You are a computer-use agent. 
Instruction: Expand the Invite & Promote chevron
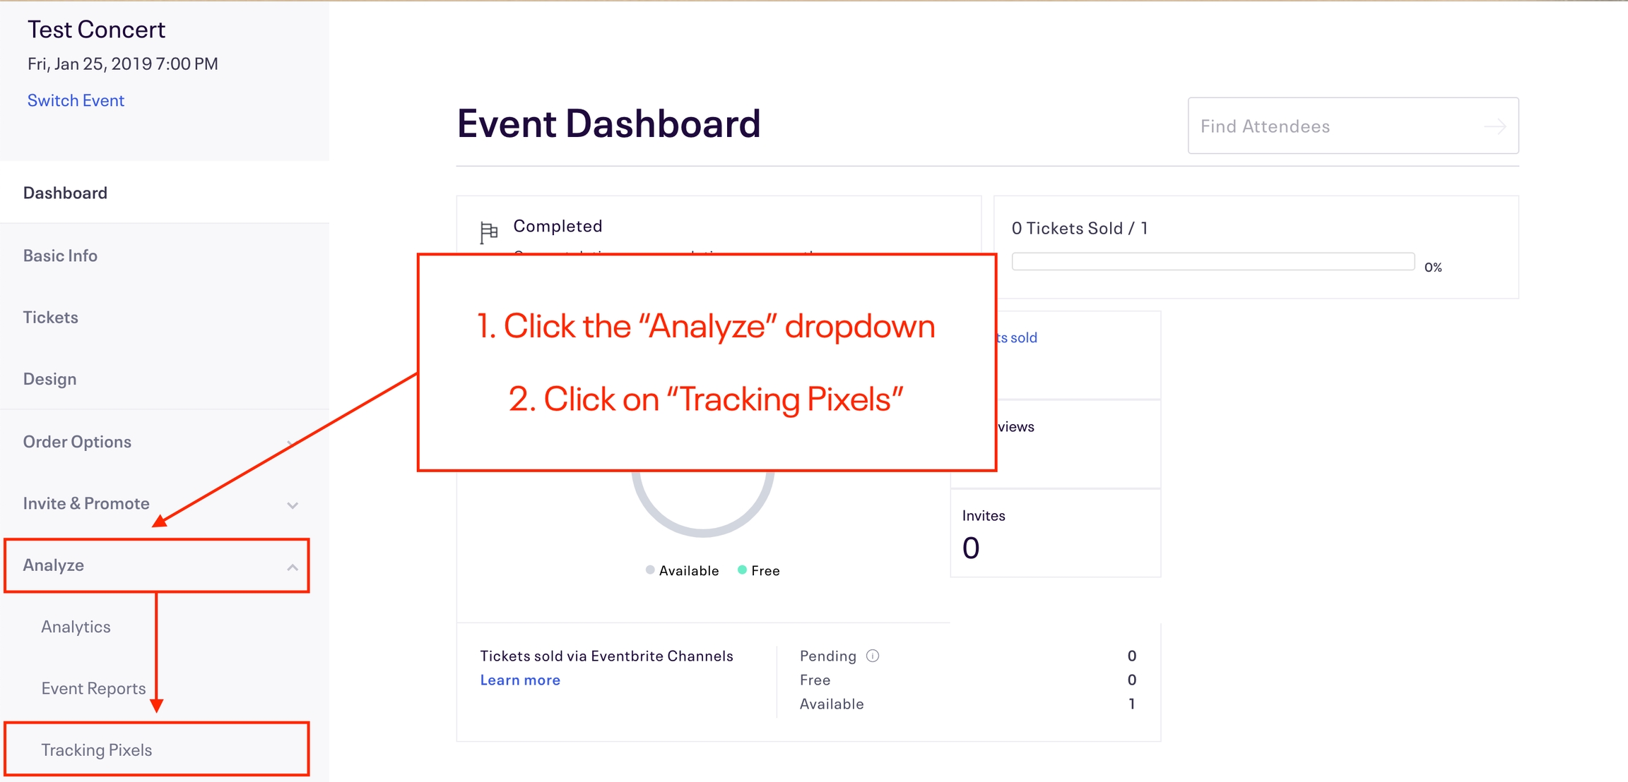click(x=293, y=505)
